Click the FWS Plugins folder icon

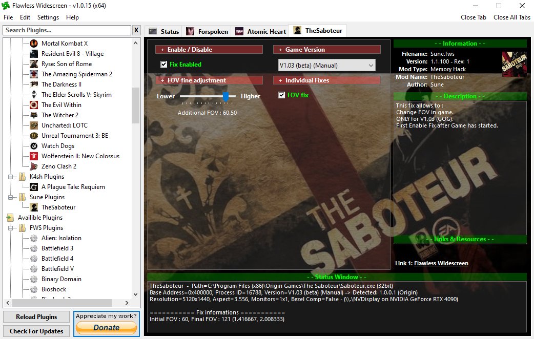pos(22,228)
